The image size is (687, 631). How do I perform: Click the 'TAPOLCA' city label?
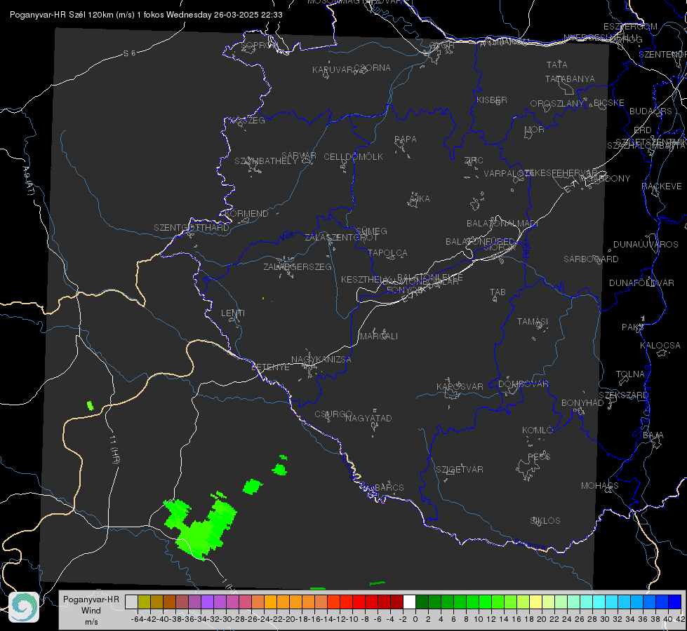(x=388, y=253)
